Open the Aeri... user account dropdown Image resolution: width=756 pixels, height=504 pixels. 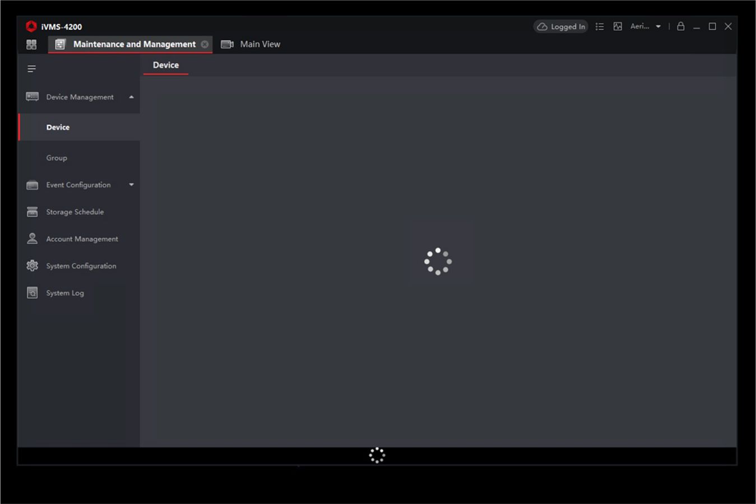click(646, 26)
